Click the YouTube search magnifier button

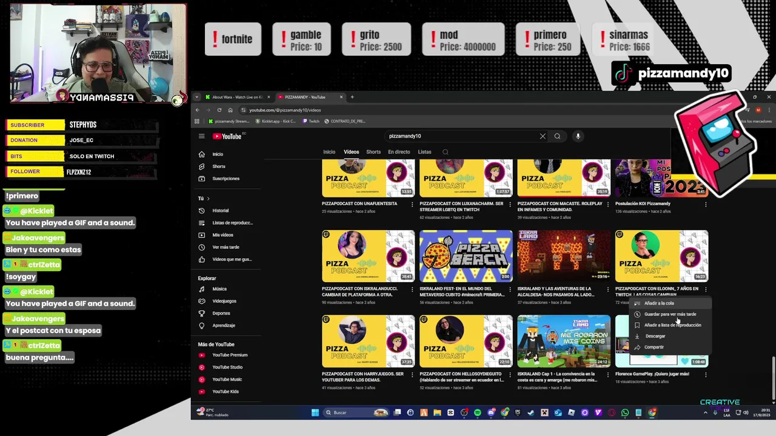pos(557,136)
